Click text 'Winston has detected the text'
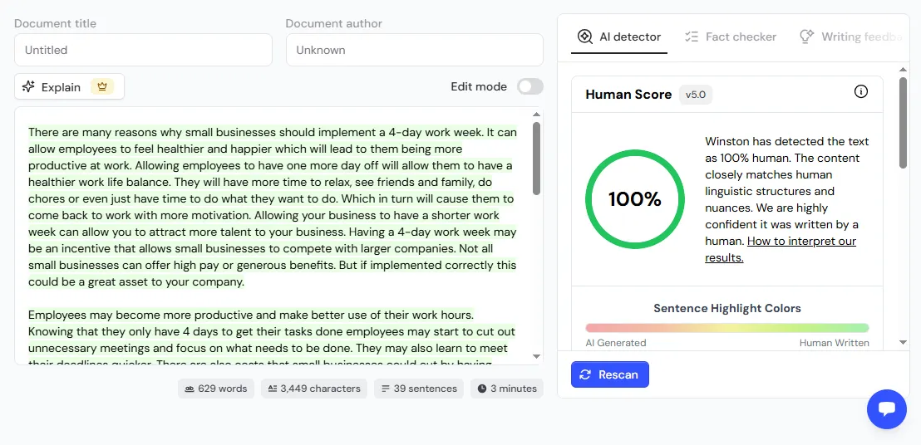 pos(786,141)
